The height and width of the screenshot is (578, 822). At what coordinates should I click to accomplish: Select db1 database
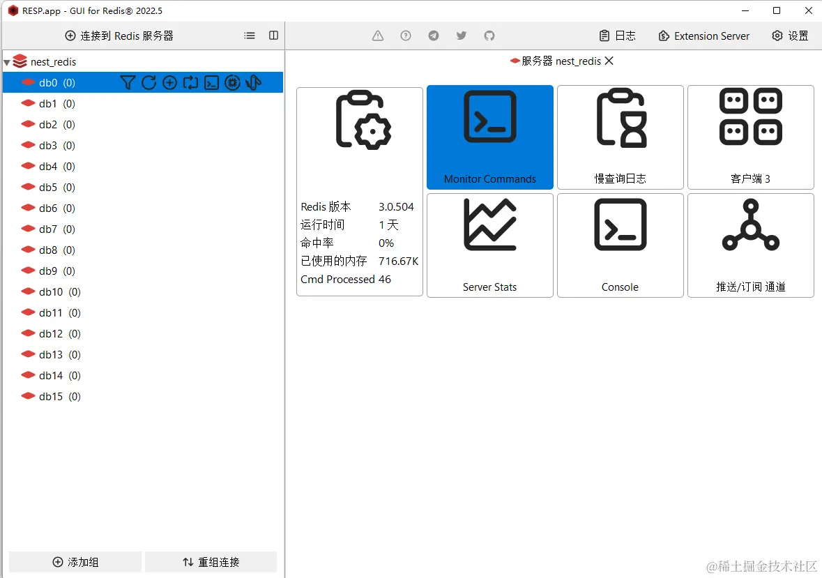(x=143, y=104)
